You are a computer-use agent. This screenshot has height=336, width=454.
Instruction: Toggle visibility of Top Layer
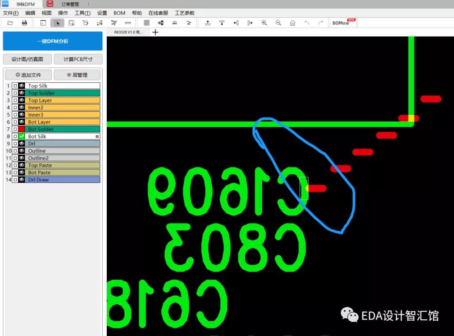coord(22,100)
